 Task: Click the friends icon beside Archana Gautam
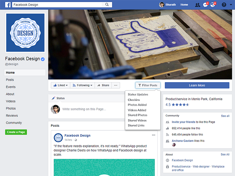(168, 141)
